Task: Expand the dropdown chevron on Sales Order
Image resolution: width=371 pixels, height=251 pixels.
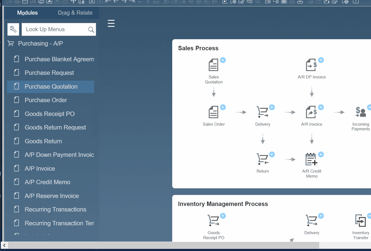Action: point(223,107)
